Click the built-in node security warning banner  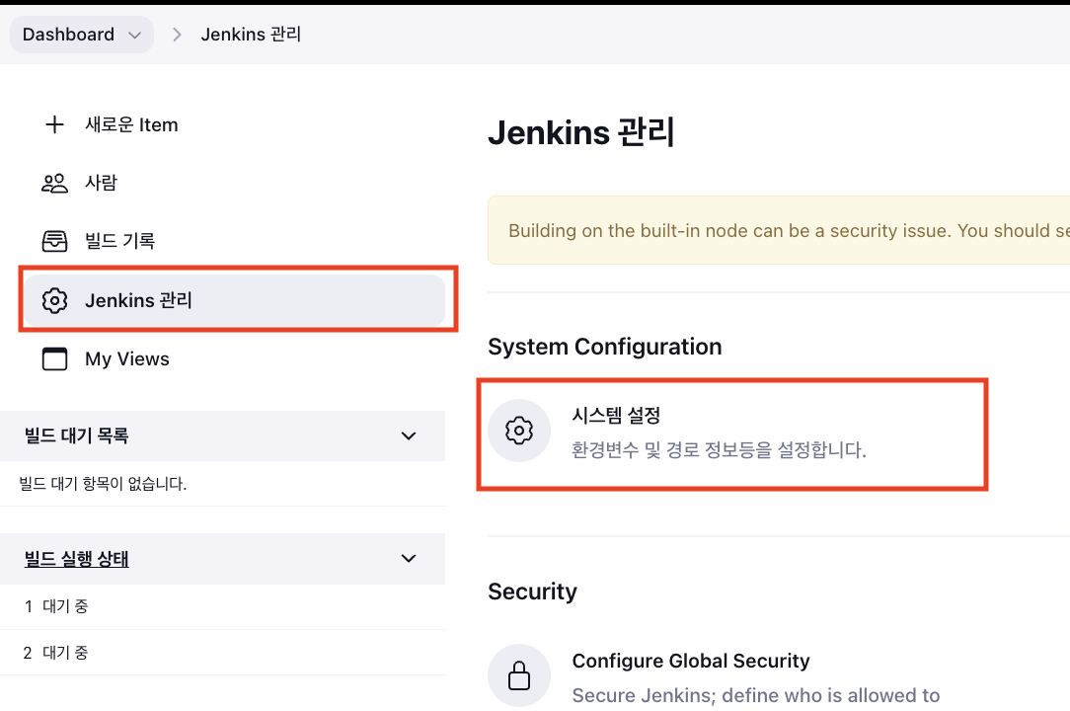pos(779,230)
